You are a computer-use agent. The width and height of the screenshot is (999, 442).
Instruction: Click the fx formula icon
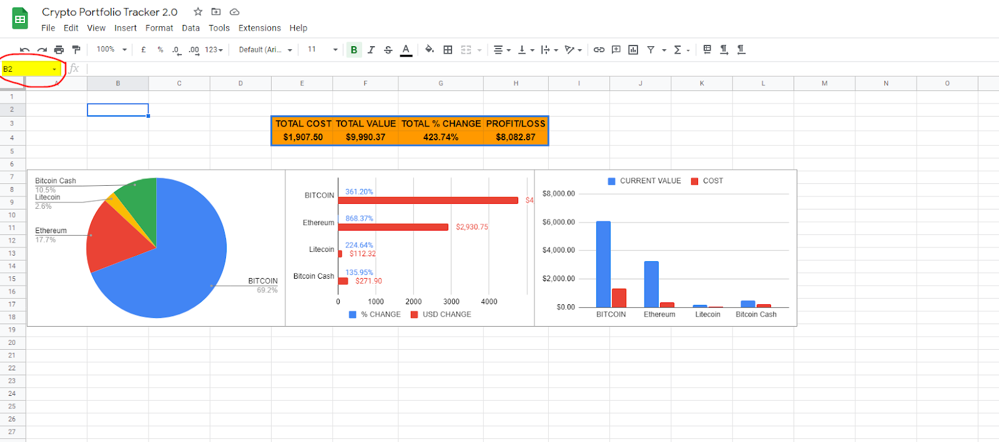tap(74, 69)
